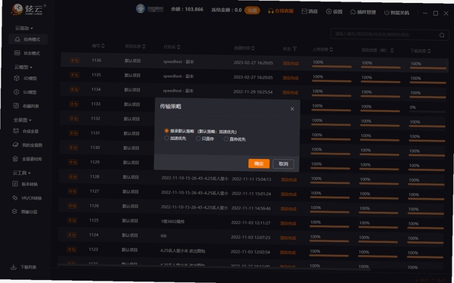
Task: Click the 智能关机 power icon
Action: tap(387, 12)
